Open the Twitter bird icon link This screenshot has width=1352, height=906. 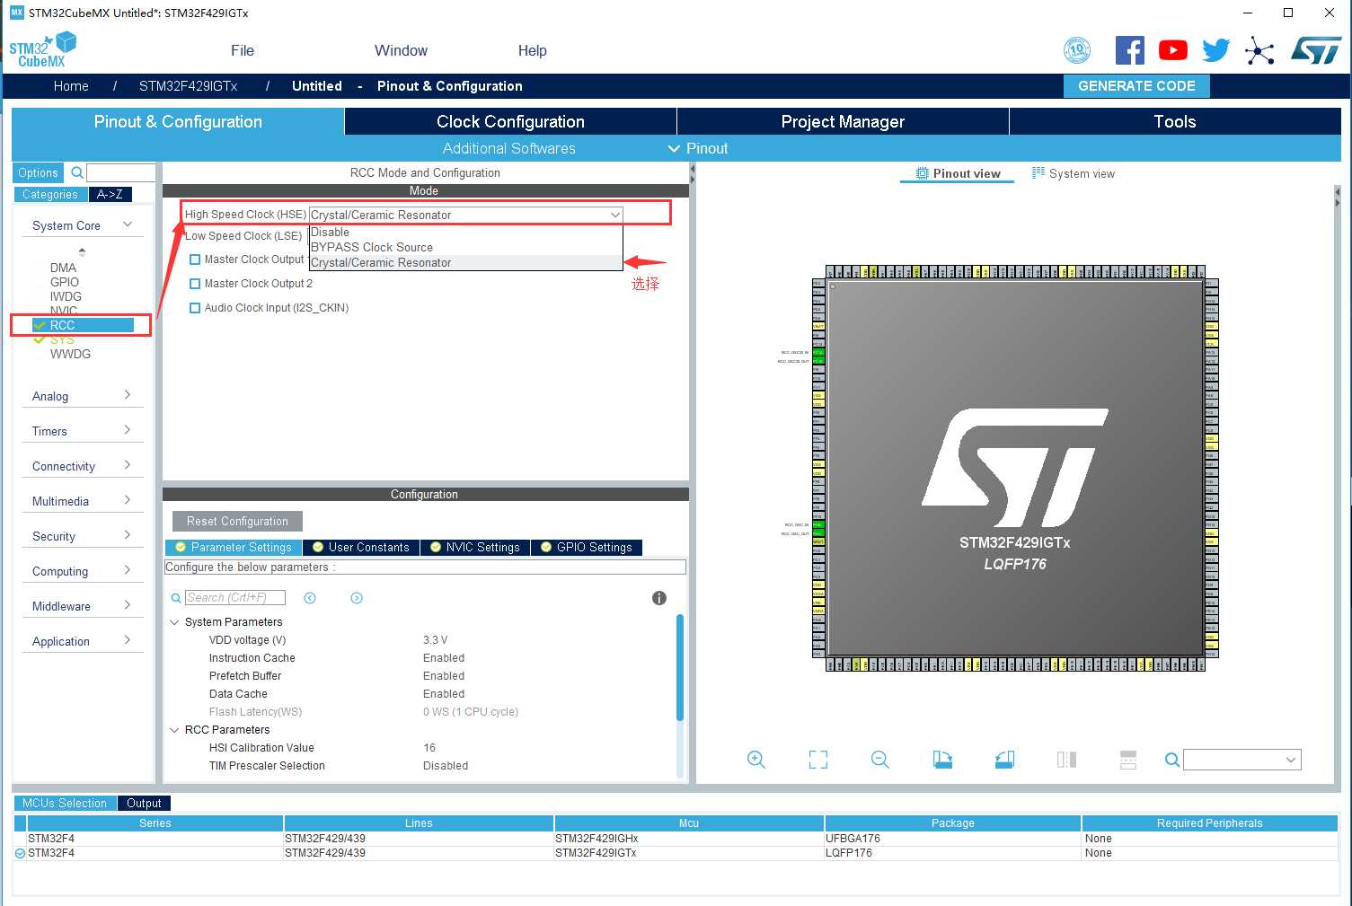point(1215,50)
